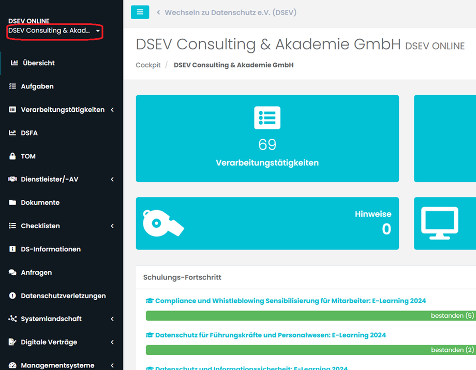Click the DSFA line chart icon

click(x=12, y=133)
